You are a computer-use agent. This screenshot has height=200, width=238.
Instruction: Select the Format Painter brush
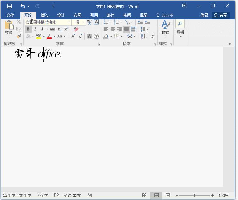click(19, 36)
